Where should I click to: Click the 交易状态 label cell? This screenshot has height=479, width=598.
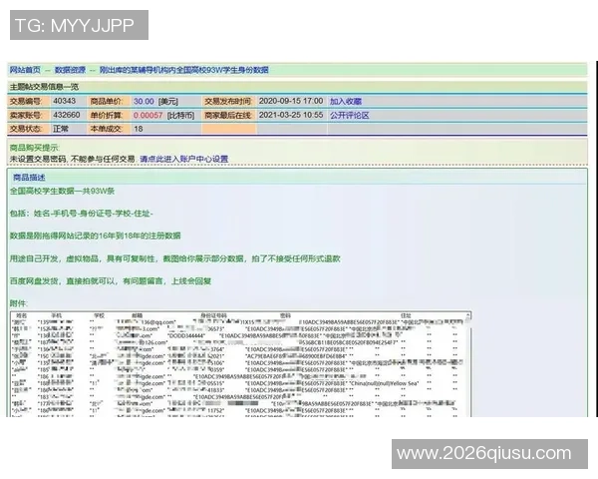[x=29, y=129]
